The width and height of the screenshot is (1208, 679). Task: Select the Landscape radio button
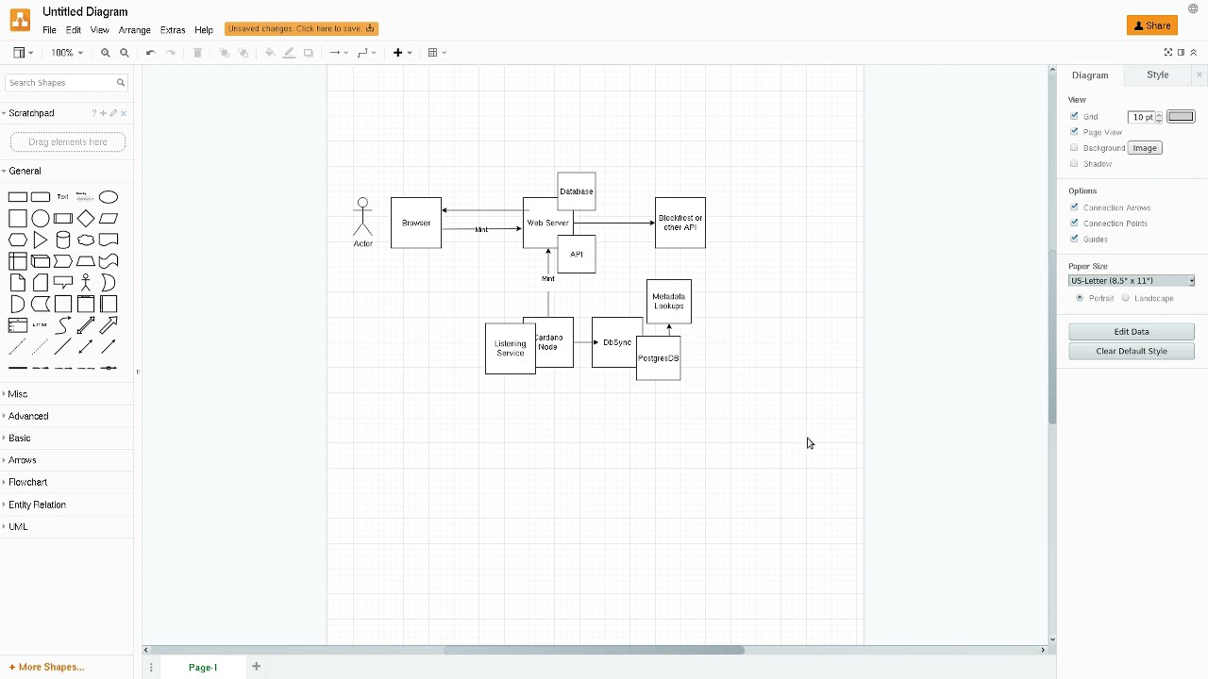point(1126,298)
